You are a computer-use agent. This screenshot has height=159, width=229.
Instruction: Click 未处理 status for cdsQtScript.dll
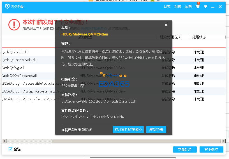click(199, 52)
